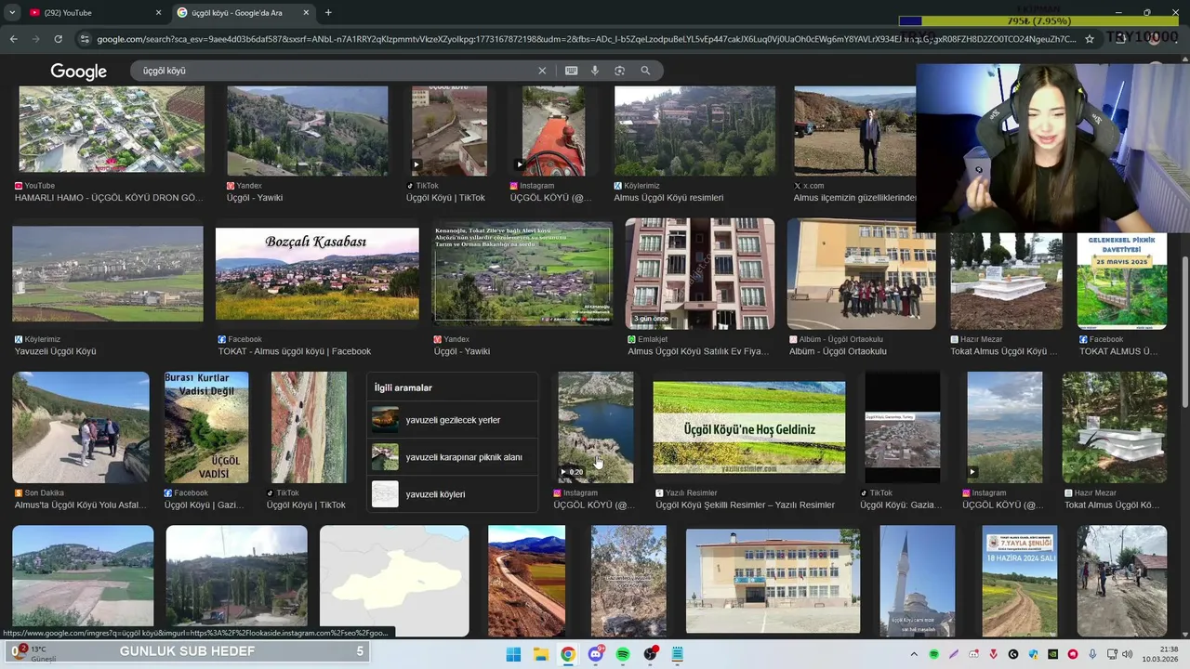
Task: Select related search yavuzeli karapınar piknik alanı
Action: (x=453, y=457)
